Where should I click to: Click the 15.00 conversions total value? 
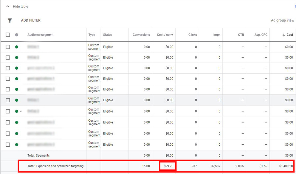click(146, 166)
